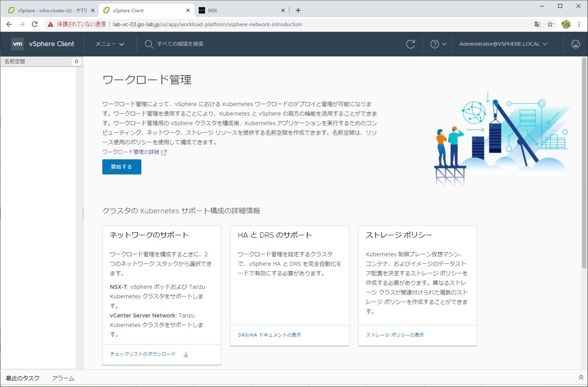Viewport: 588px width, 387px height.
Task: Click the ストレージ ポリシー card title
Action: (399, 235)
